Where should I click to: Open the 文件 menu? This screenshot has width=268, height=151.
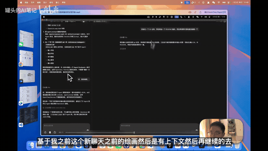coord(32,3)
